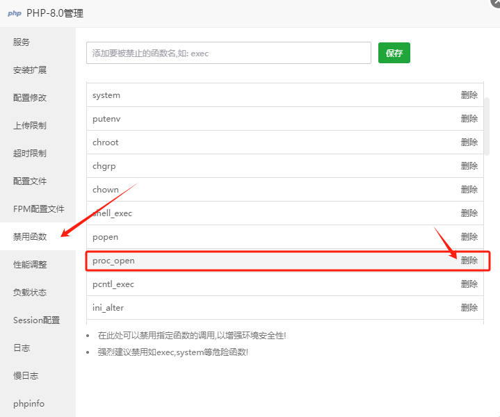Open 配置修改 settings page
500x417 pixels.
coord(30,98)
